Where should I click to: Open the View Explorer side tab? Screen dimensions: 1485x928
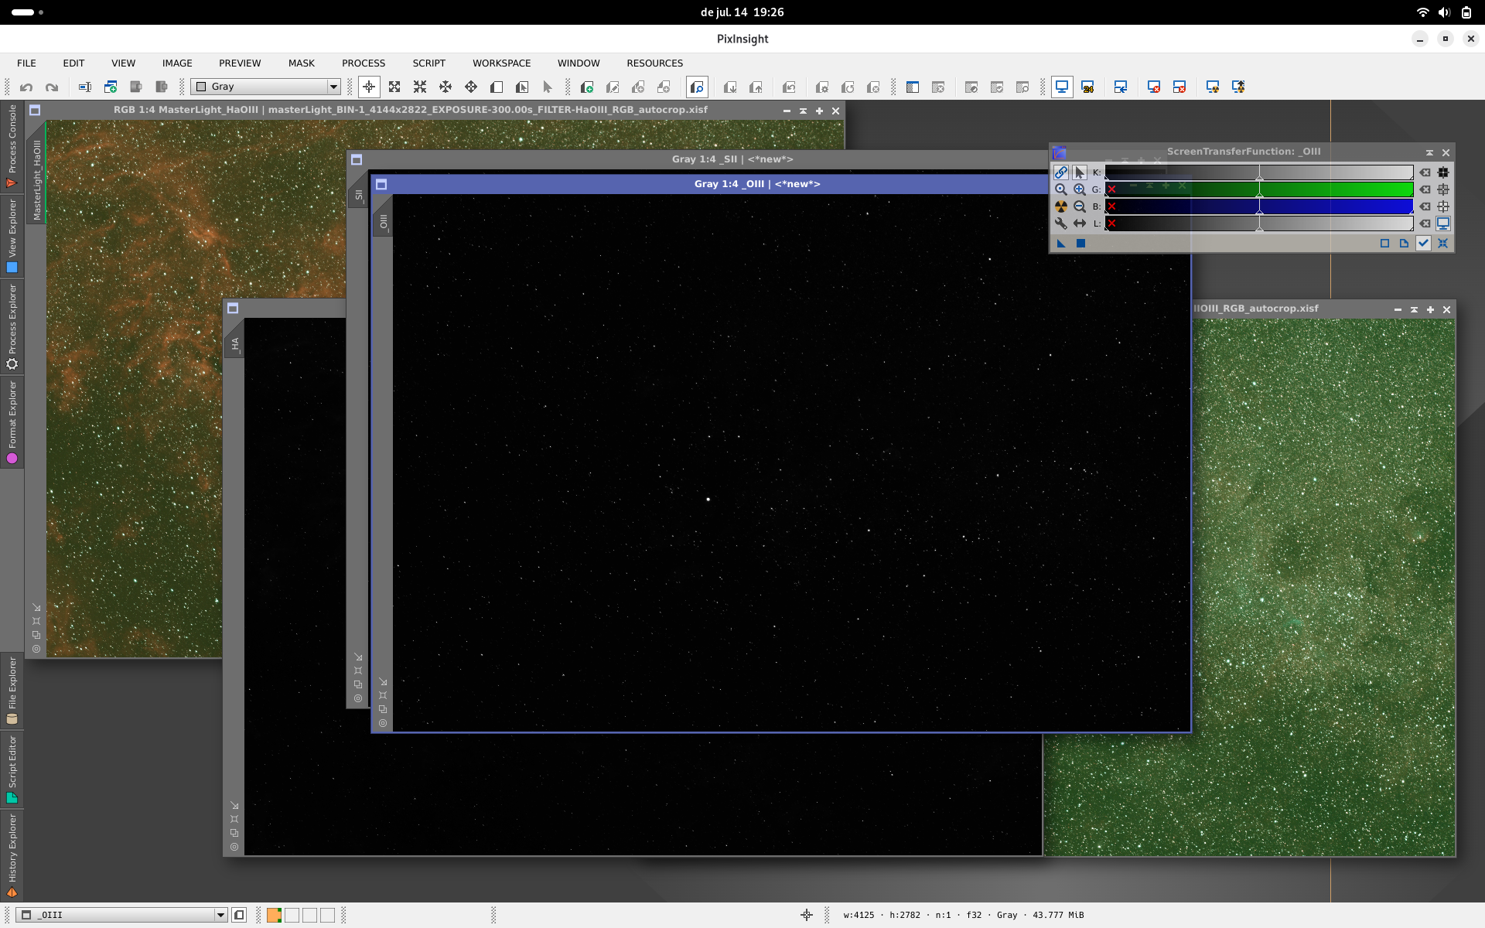pyautogui.click(x=12, y=236)
